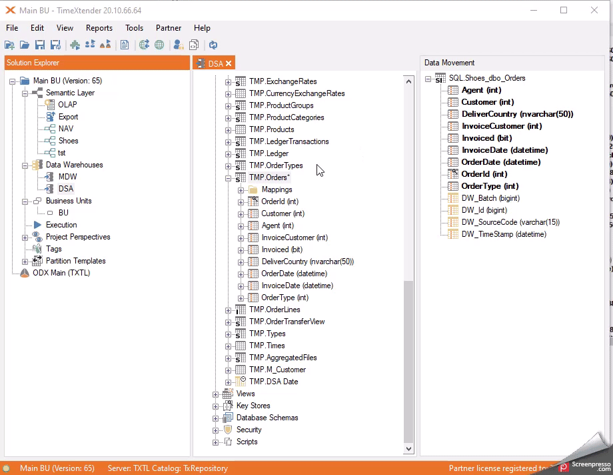613x475 pixels.
Task: Select the NAV semantic model
Action: click(66, 129)
